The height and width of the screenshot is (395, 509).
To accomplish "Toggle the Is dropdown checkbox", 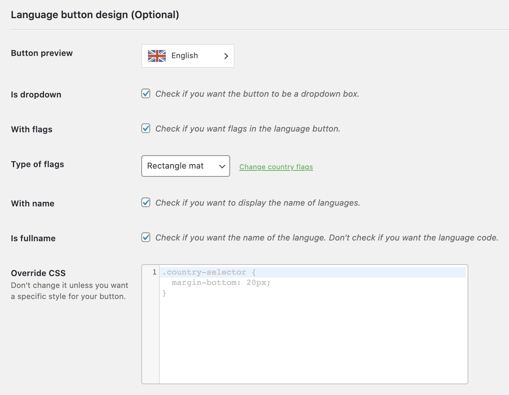I will tap(146, 93).
